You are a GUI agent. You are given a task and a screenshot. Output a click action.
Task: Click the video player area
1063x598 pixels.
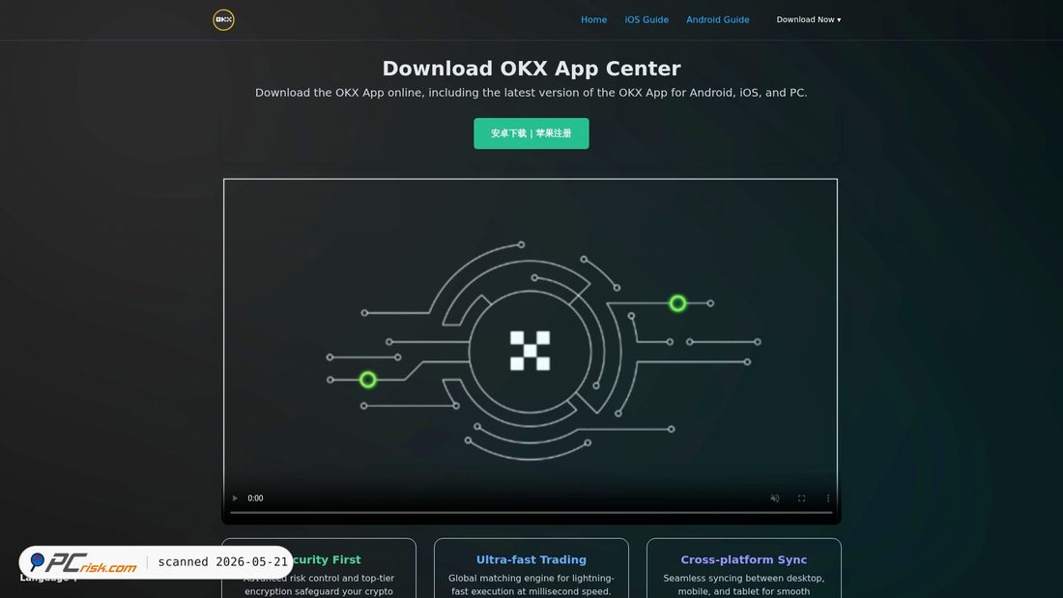tap(531, 352)
